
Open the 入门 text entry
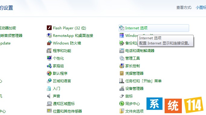coord(56,89)
